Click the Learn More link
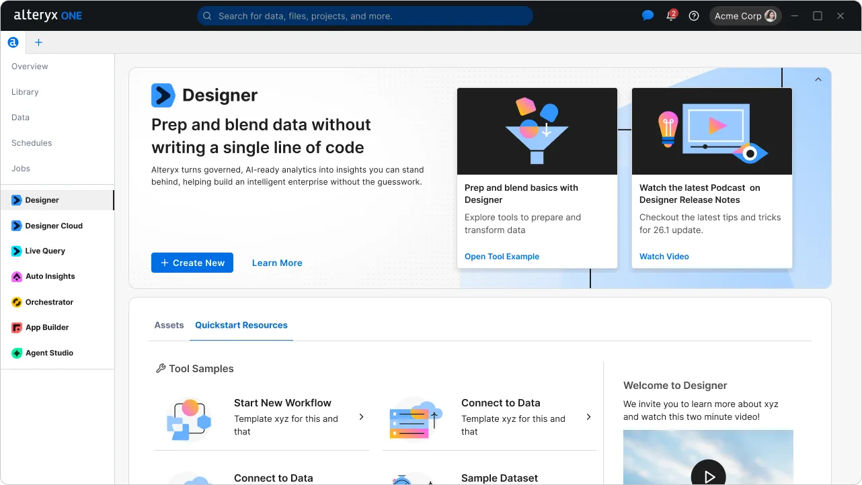The height and width of the screenshot is (485, 862). point(277,263)
